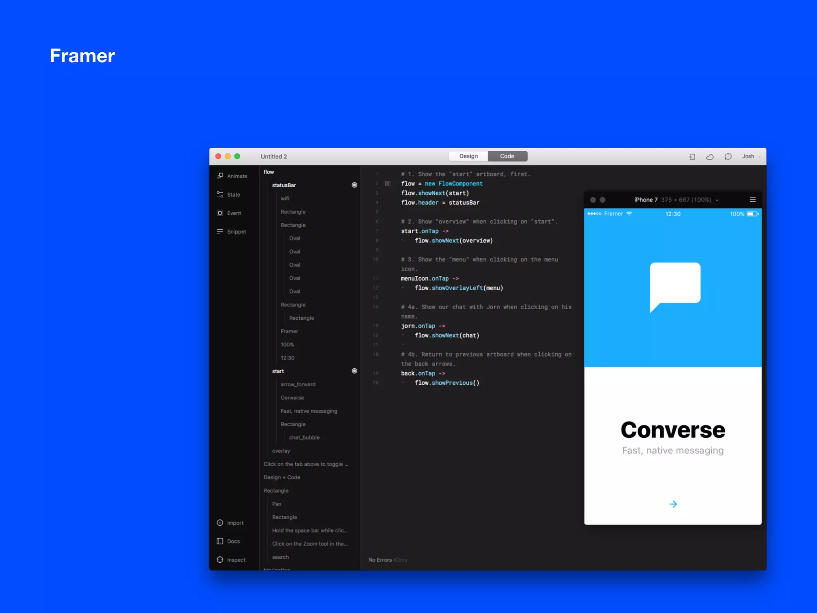Image resolution: width=817 pixels, height=613 pixels.
Task: Select the 'Click on the Zoom tool in the...' layer
Action: [x=310, y=544]
